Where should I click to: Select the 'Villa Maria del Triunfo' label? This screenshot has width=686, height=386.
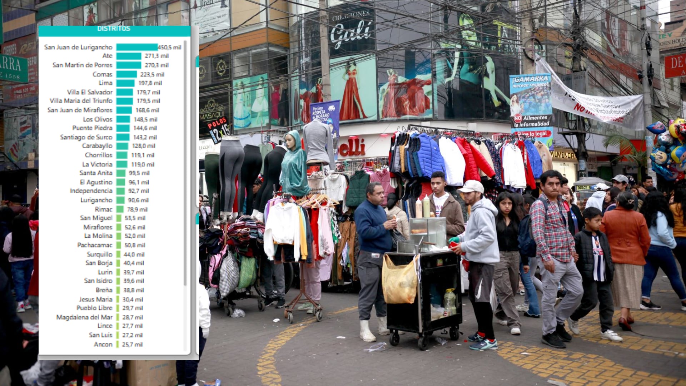click(81, 101)
